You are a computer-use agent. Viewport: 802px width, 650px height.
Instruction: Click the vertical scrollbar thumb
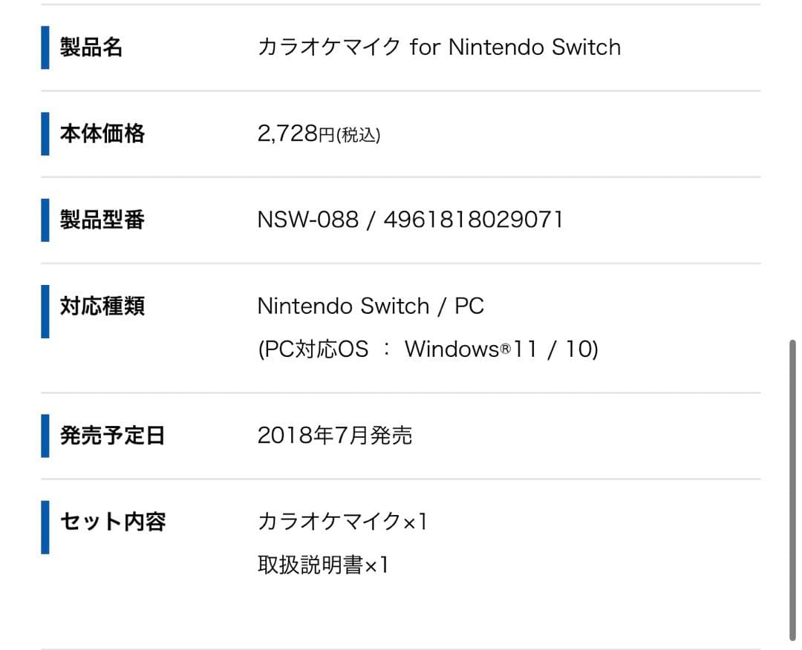pyautogui.click(x=792, y=490)
